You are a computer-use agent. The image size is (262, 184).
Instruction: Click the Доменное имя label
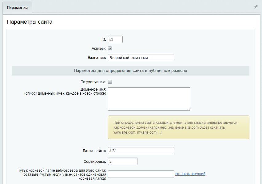click(x=93, y=89)
